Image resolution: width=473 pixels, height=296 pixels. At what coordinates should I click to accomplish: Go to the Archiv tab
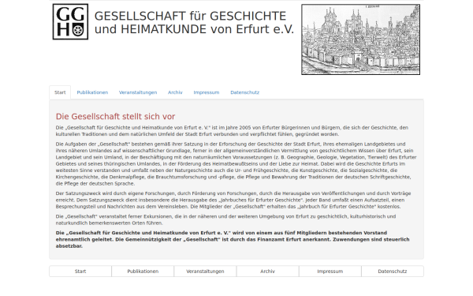coord(175,92)
